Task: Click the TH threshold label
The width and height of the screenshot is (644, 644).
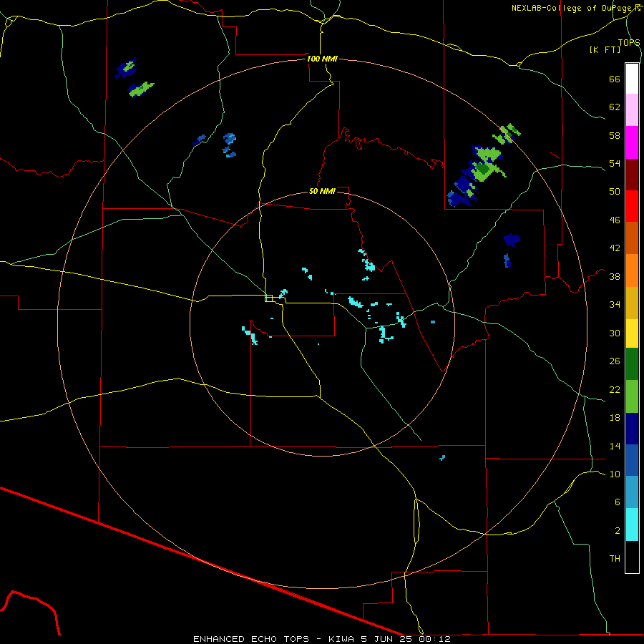Action: [615, 558]
